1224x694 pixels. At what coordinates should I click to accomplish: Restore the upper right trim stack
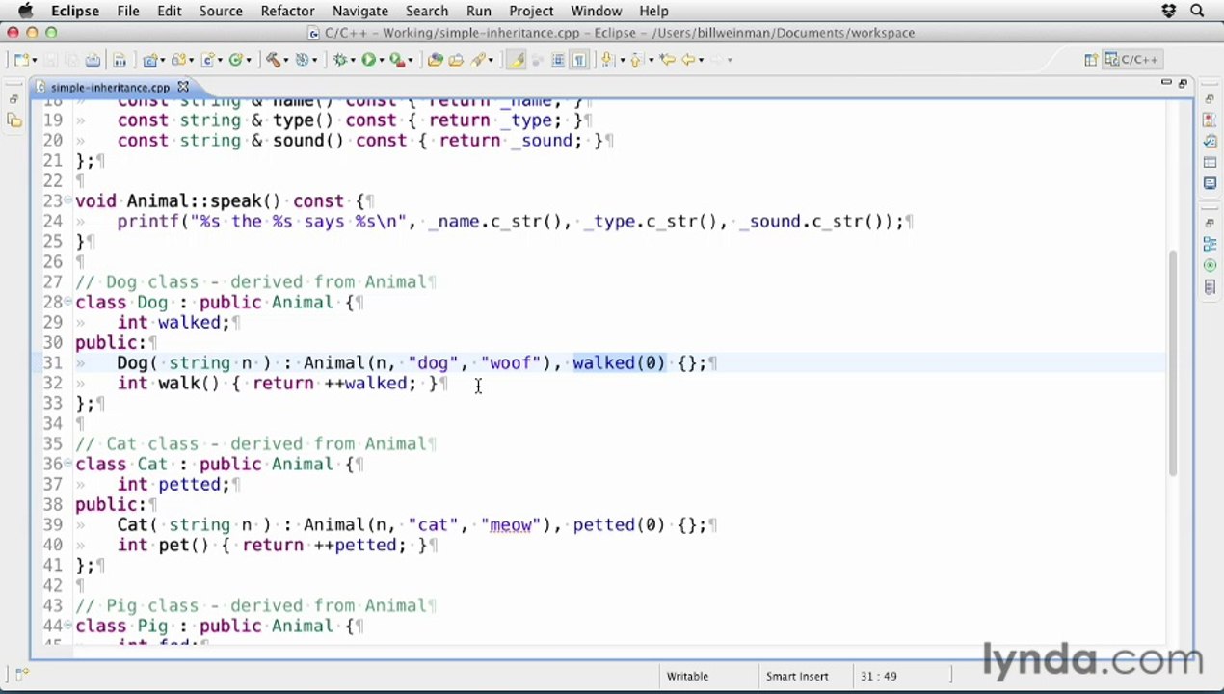coord(1209,99)
